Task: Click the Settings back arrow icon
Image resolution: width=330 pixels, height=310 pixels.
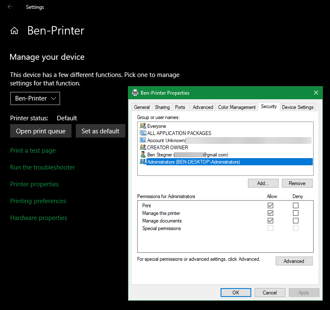Action: pyautogui.click(x=10, y=7)
